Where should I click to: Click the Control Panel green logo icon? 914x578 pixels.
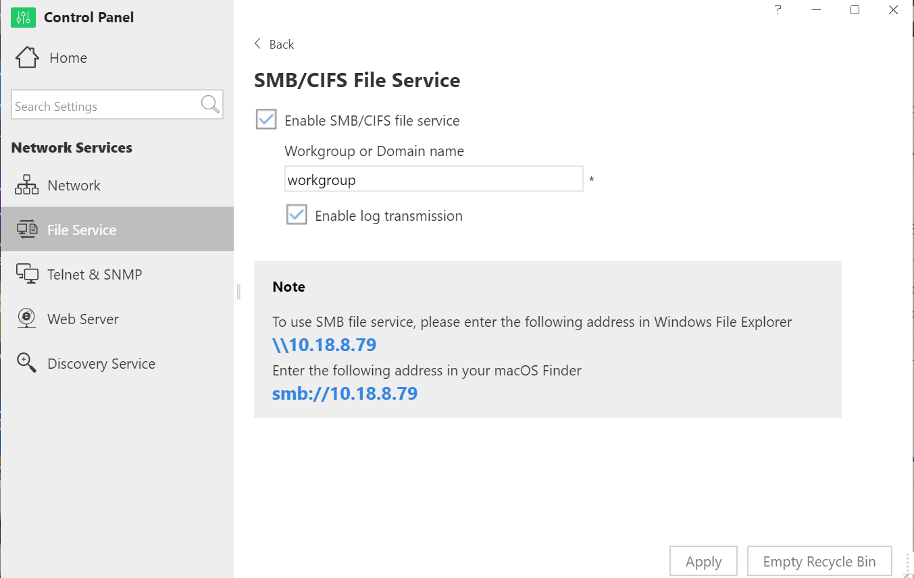click(x=23, y=18)
